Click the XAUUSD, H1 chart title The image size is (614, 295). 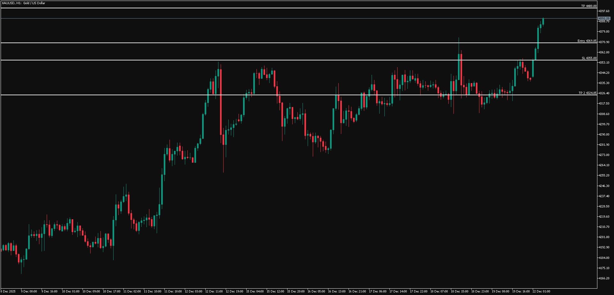[23, 3]
